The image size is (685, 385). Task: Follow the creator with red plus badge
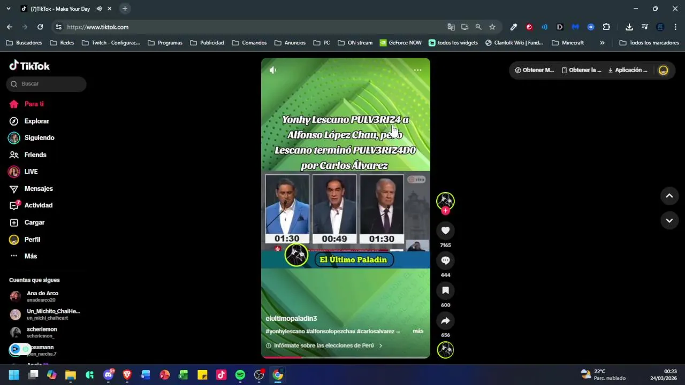click(x=445, y=211)
